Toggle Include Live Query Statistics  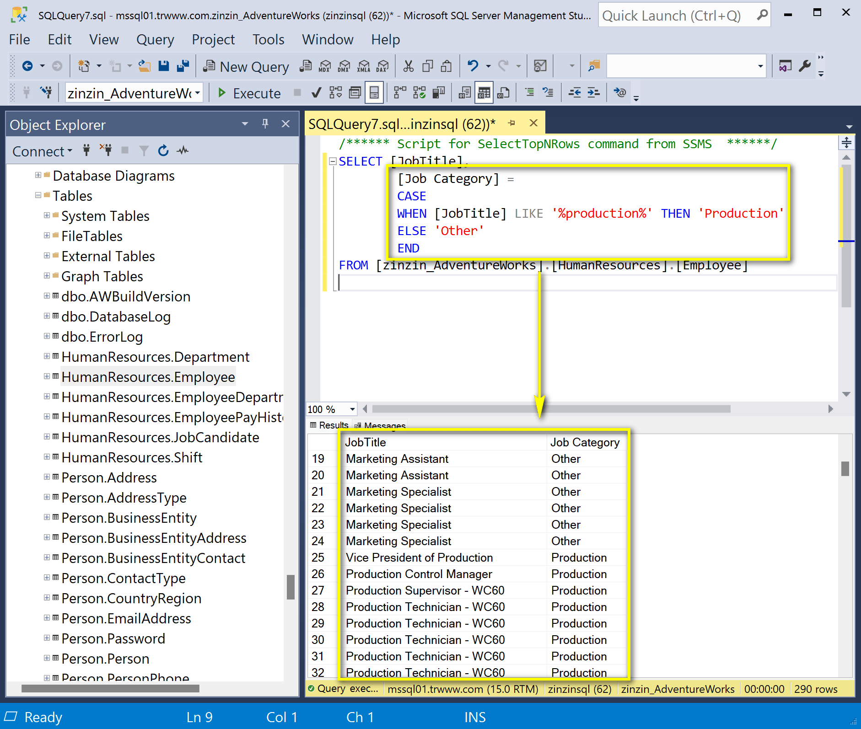(x=419, y=93)
